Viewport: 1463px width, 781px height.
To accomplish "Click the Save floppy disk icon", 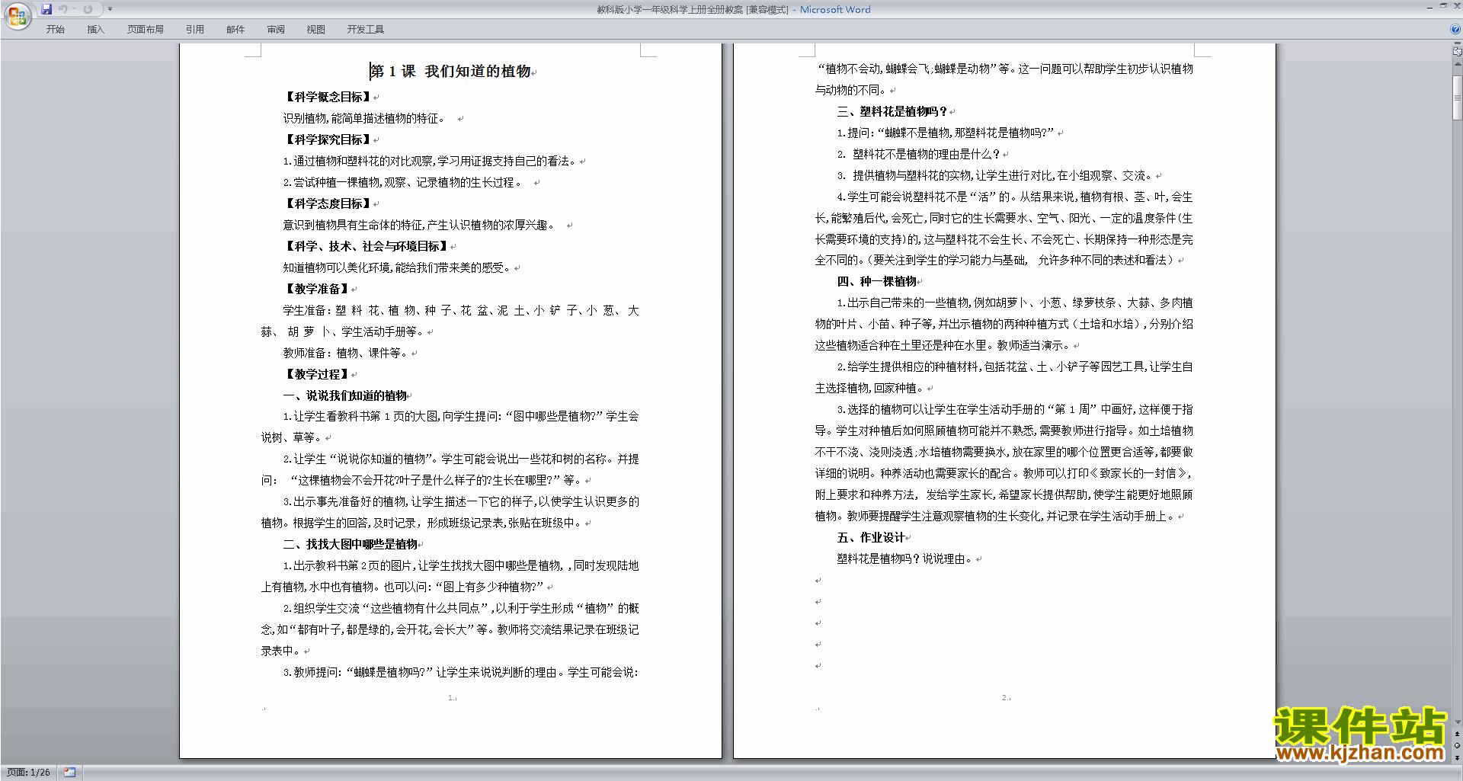I will [46, 9].
